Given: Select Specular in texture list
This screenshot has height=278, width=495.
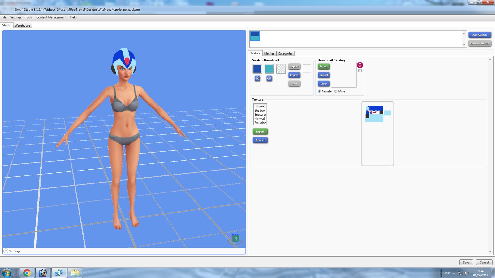Looking at the screenshot, I should 260,115.
